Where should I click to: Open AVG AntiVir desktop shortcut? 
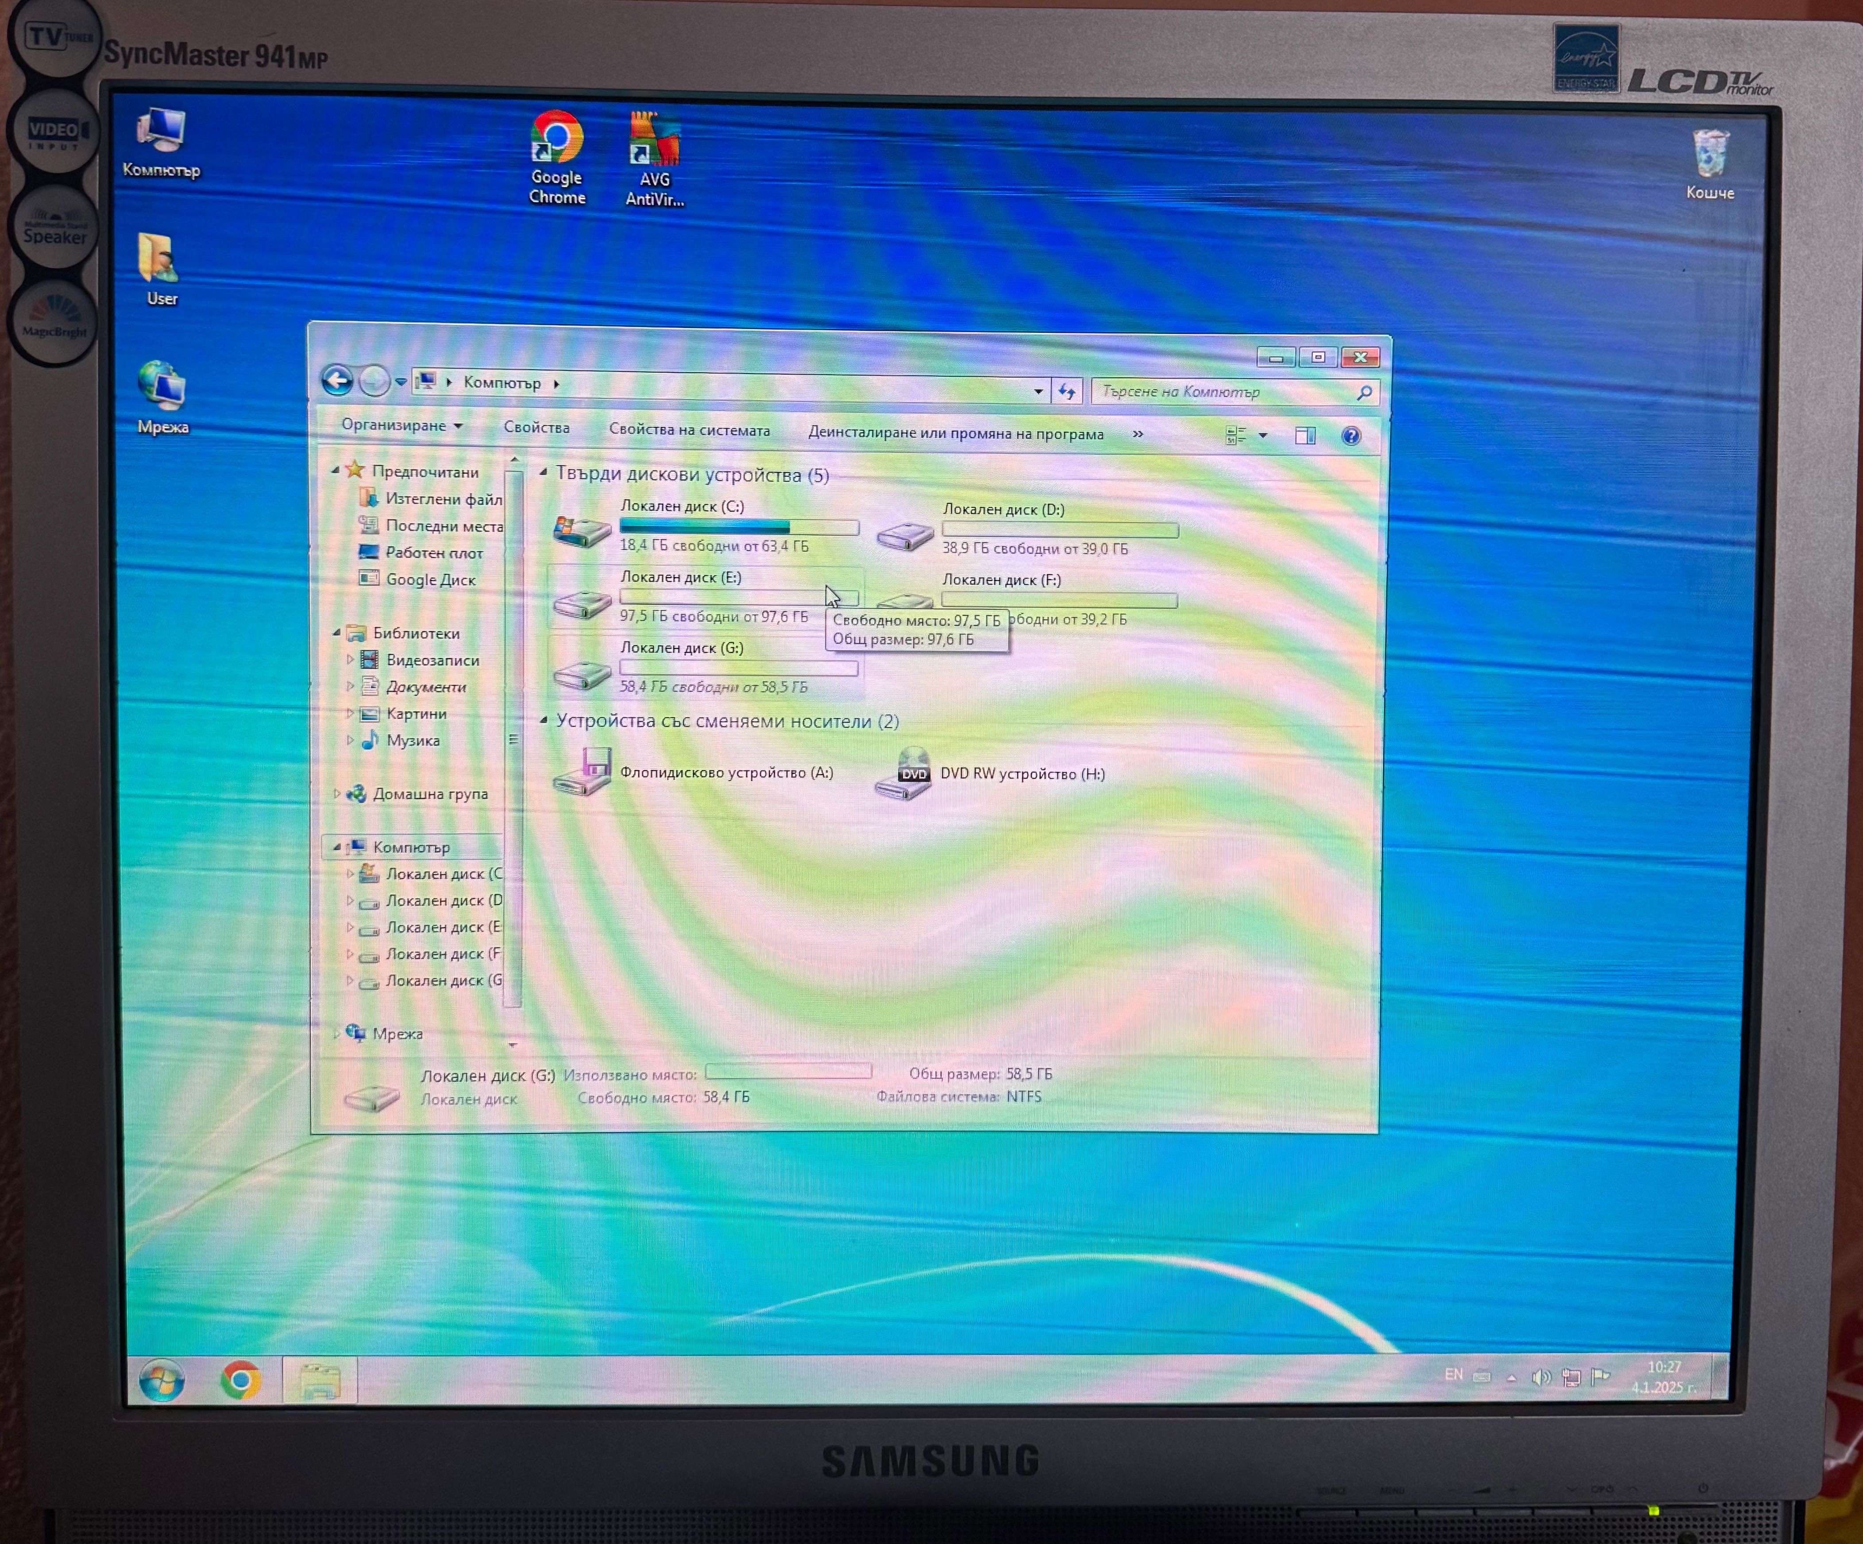tap(655, 160)
